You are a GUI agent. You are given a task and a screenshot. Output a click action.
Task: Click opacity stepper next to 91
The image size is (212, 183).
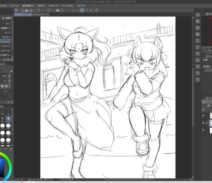[7, 81]
